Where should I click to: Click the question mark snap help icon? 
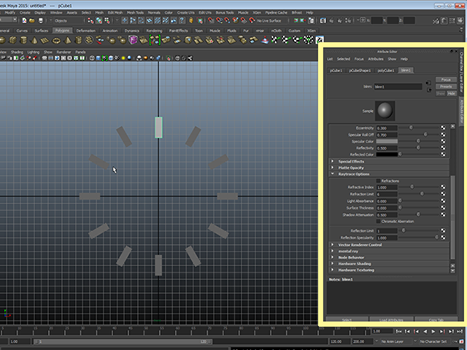tap(182, 20)
